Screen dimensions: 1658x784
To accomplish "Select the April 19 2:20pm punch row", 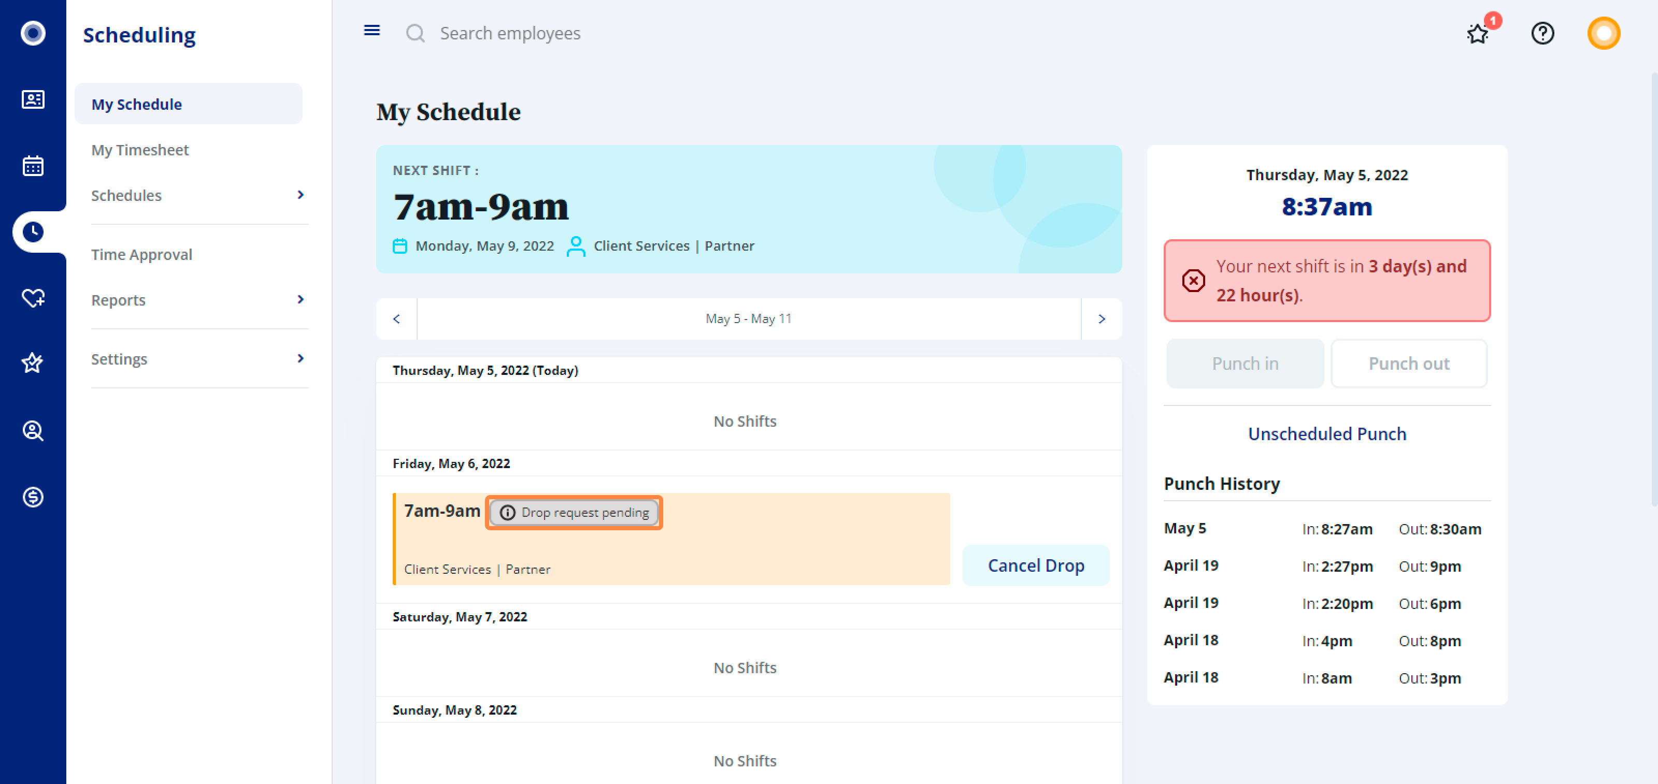I will (x=1326, y=603).
